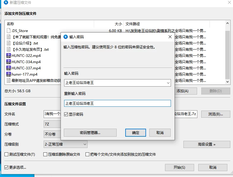Click the HUNTC-334.mp4 video icon
The height and width of the screenshot is (177, 233).
(9, 62)
